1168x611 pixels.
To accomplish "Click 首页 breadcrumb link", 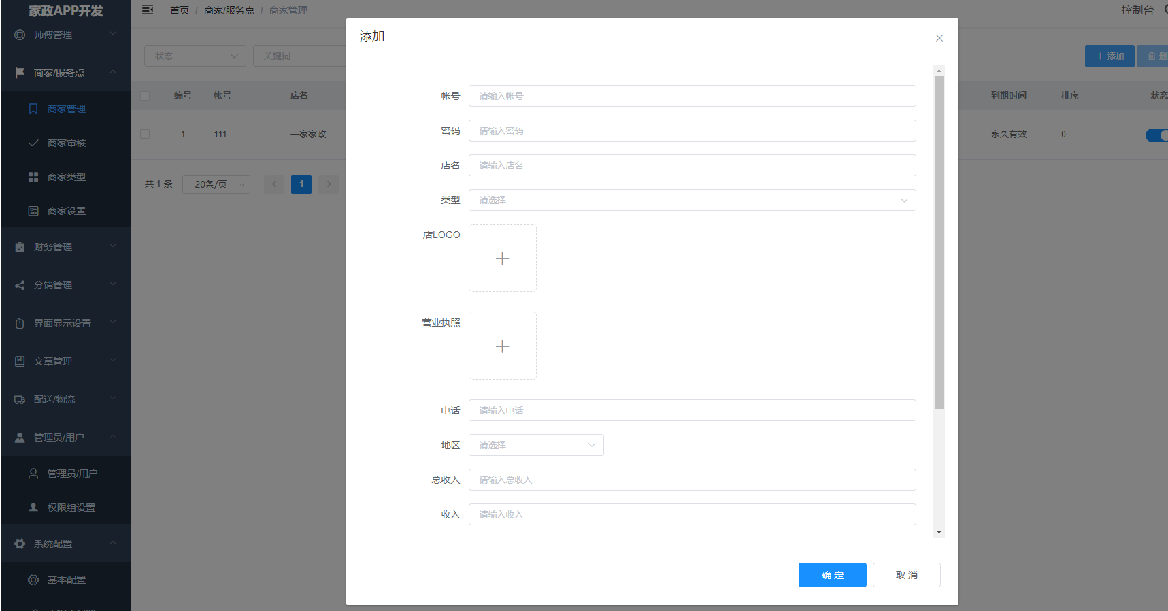I will pos(180,10).
